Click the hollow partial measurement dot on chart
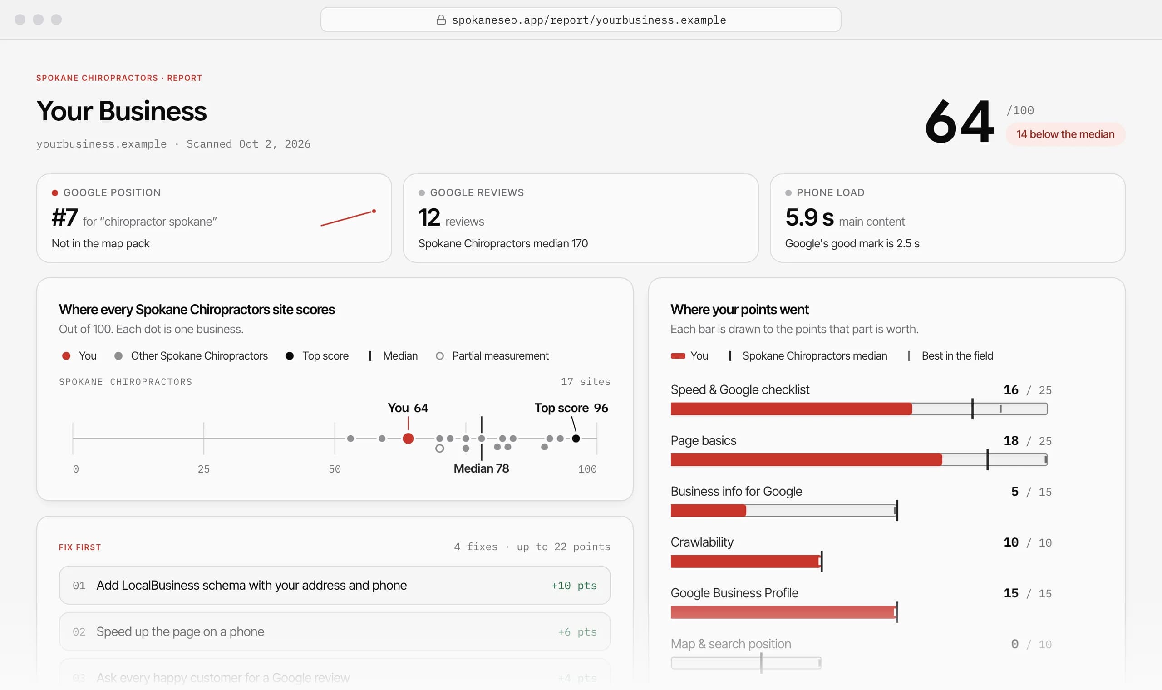Viewport: 1162px width, 690px height. coord(440,448)
